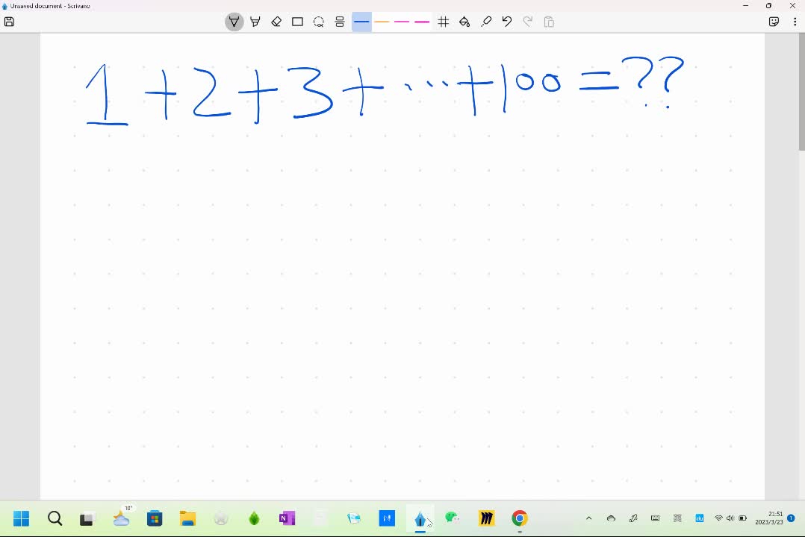Select the Rectangle shape tool
The image size is (805, 537).
297,22
